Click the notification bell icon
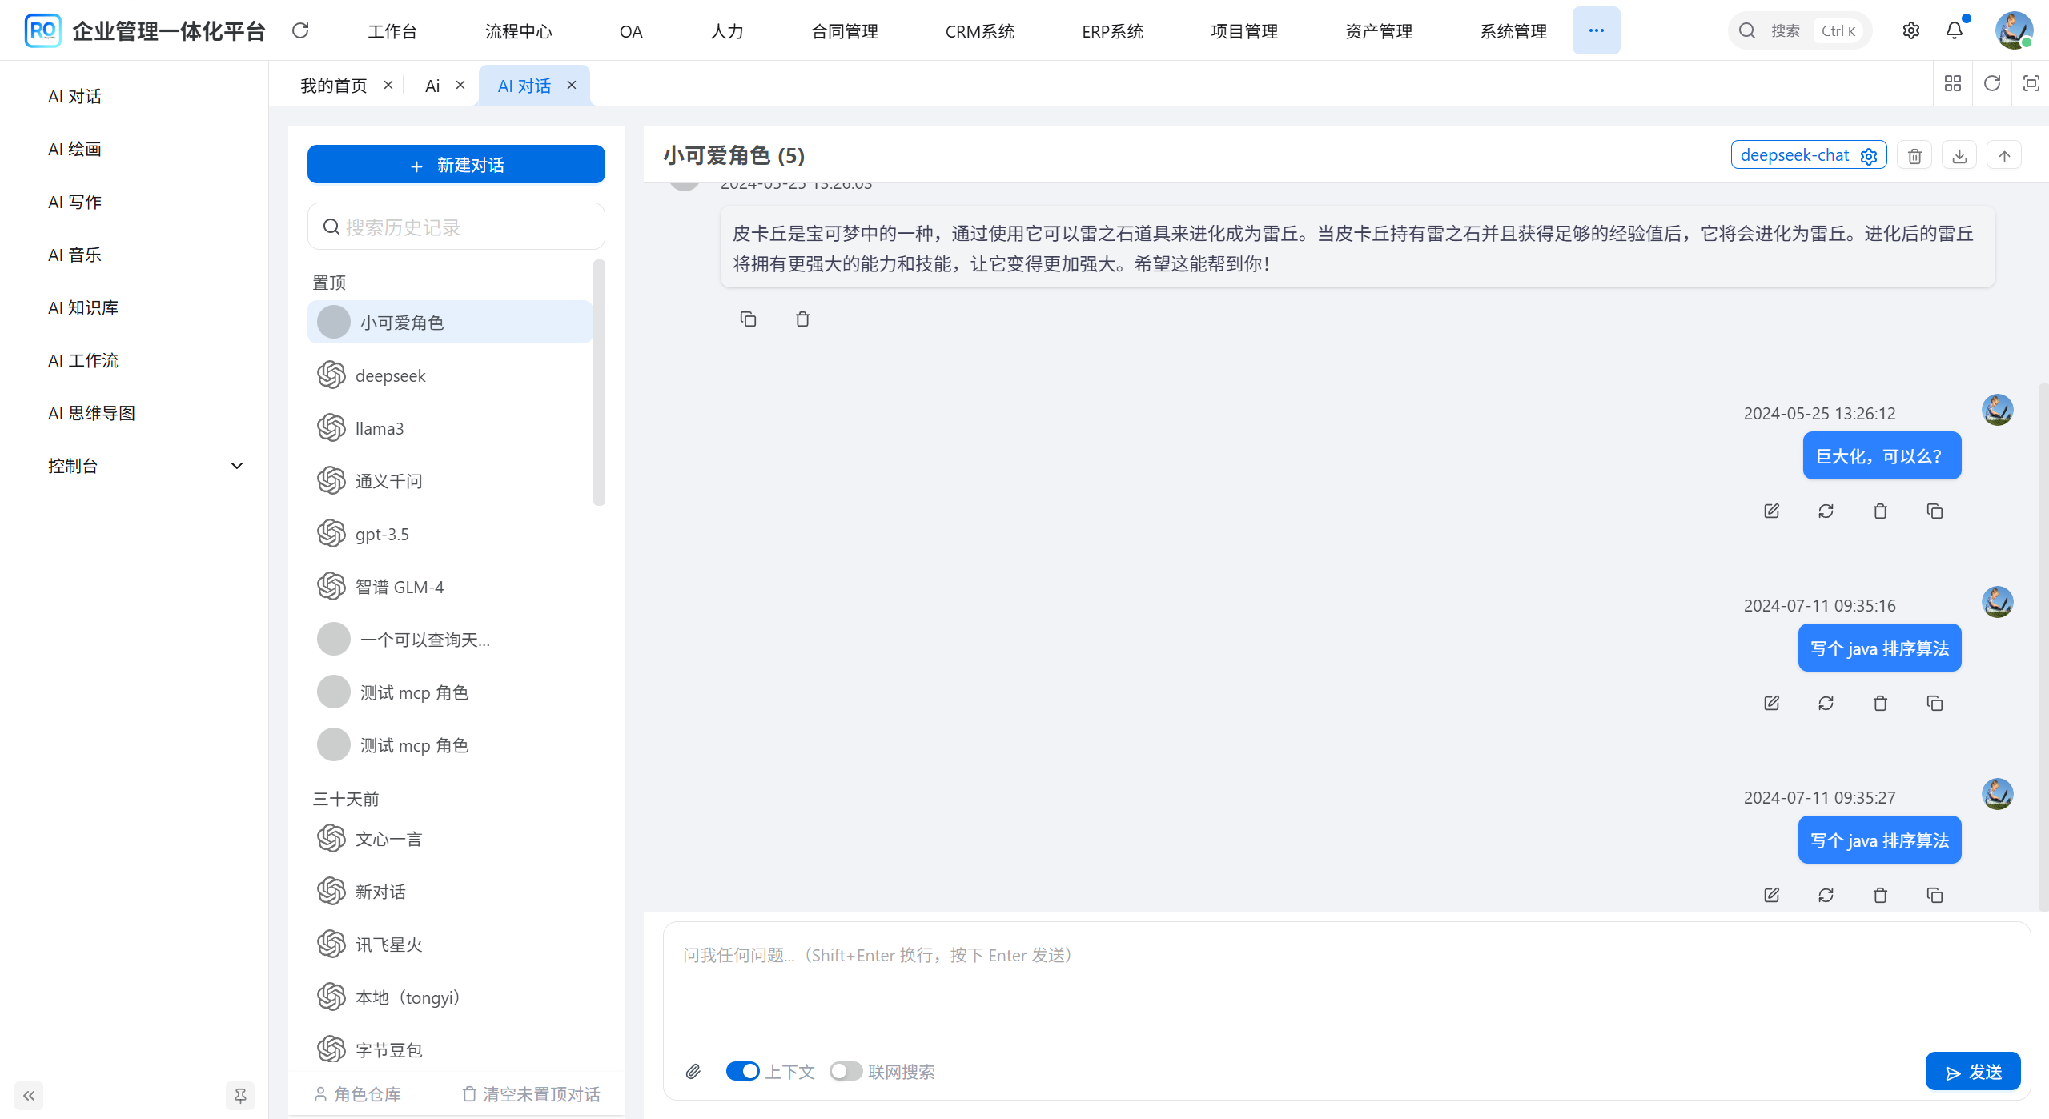Viewport: 2049px width, 1119px height. 1954,30
